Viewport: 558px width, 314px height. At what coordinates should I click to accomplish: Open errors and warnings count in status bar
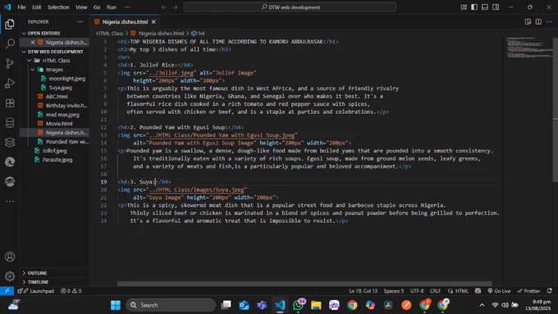point(71,291)
